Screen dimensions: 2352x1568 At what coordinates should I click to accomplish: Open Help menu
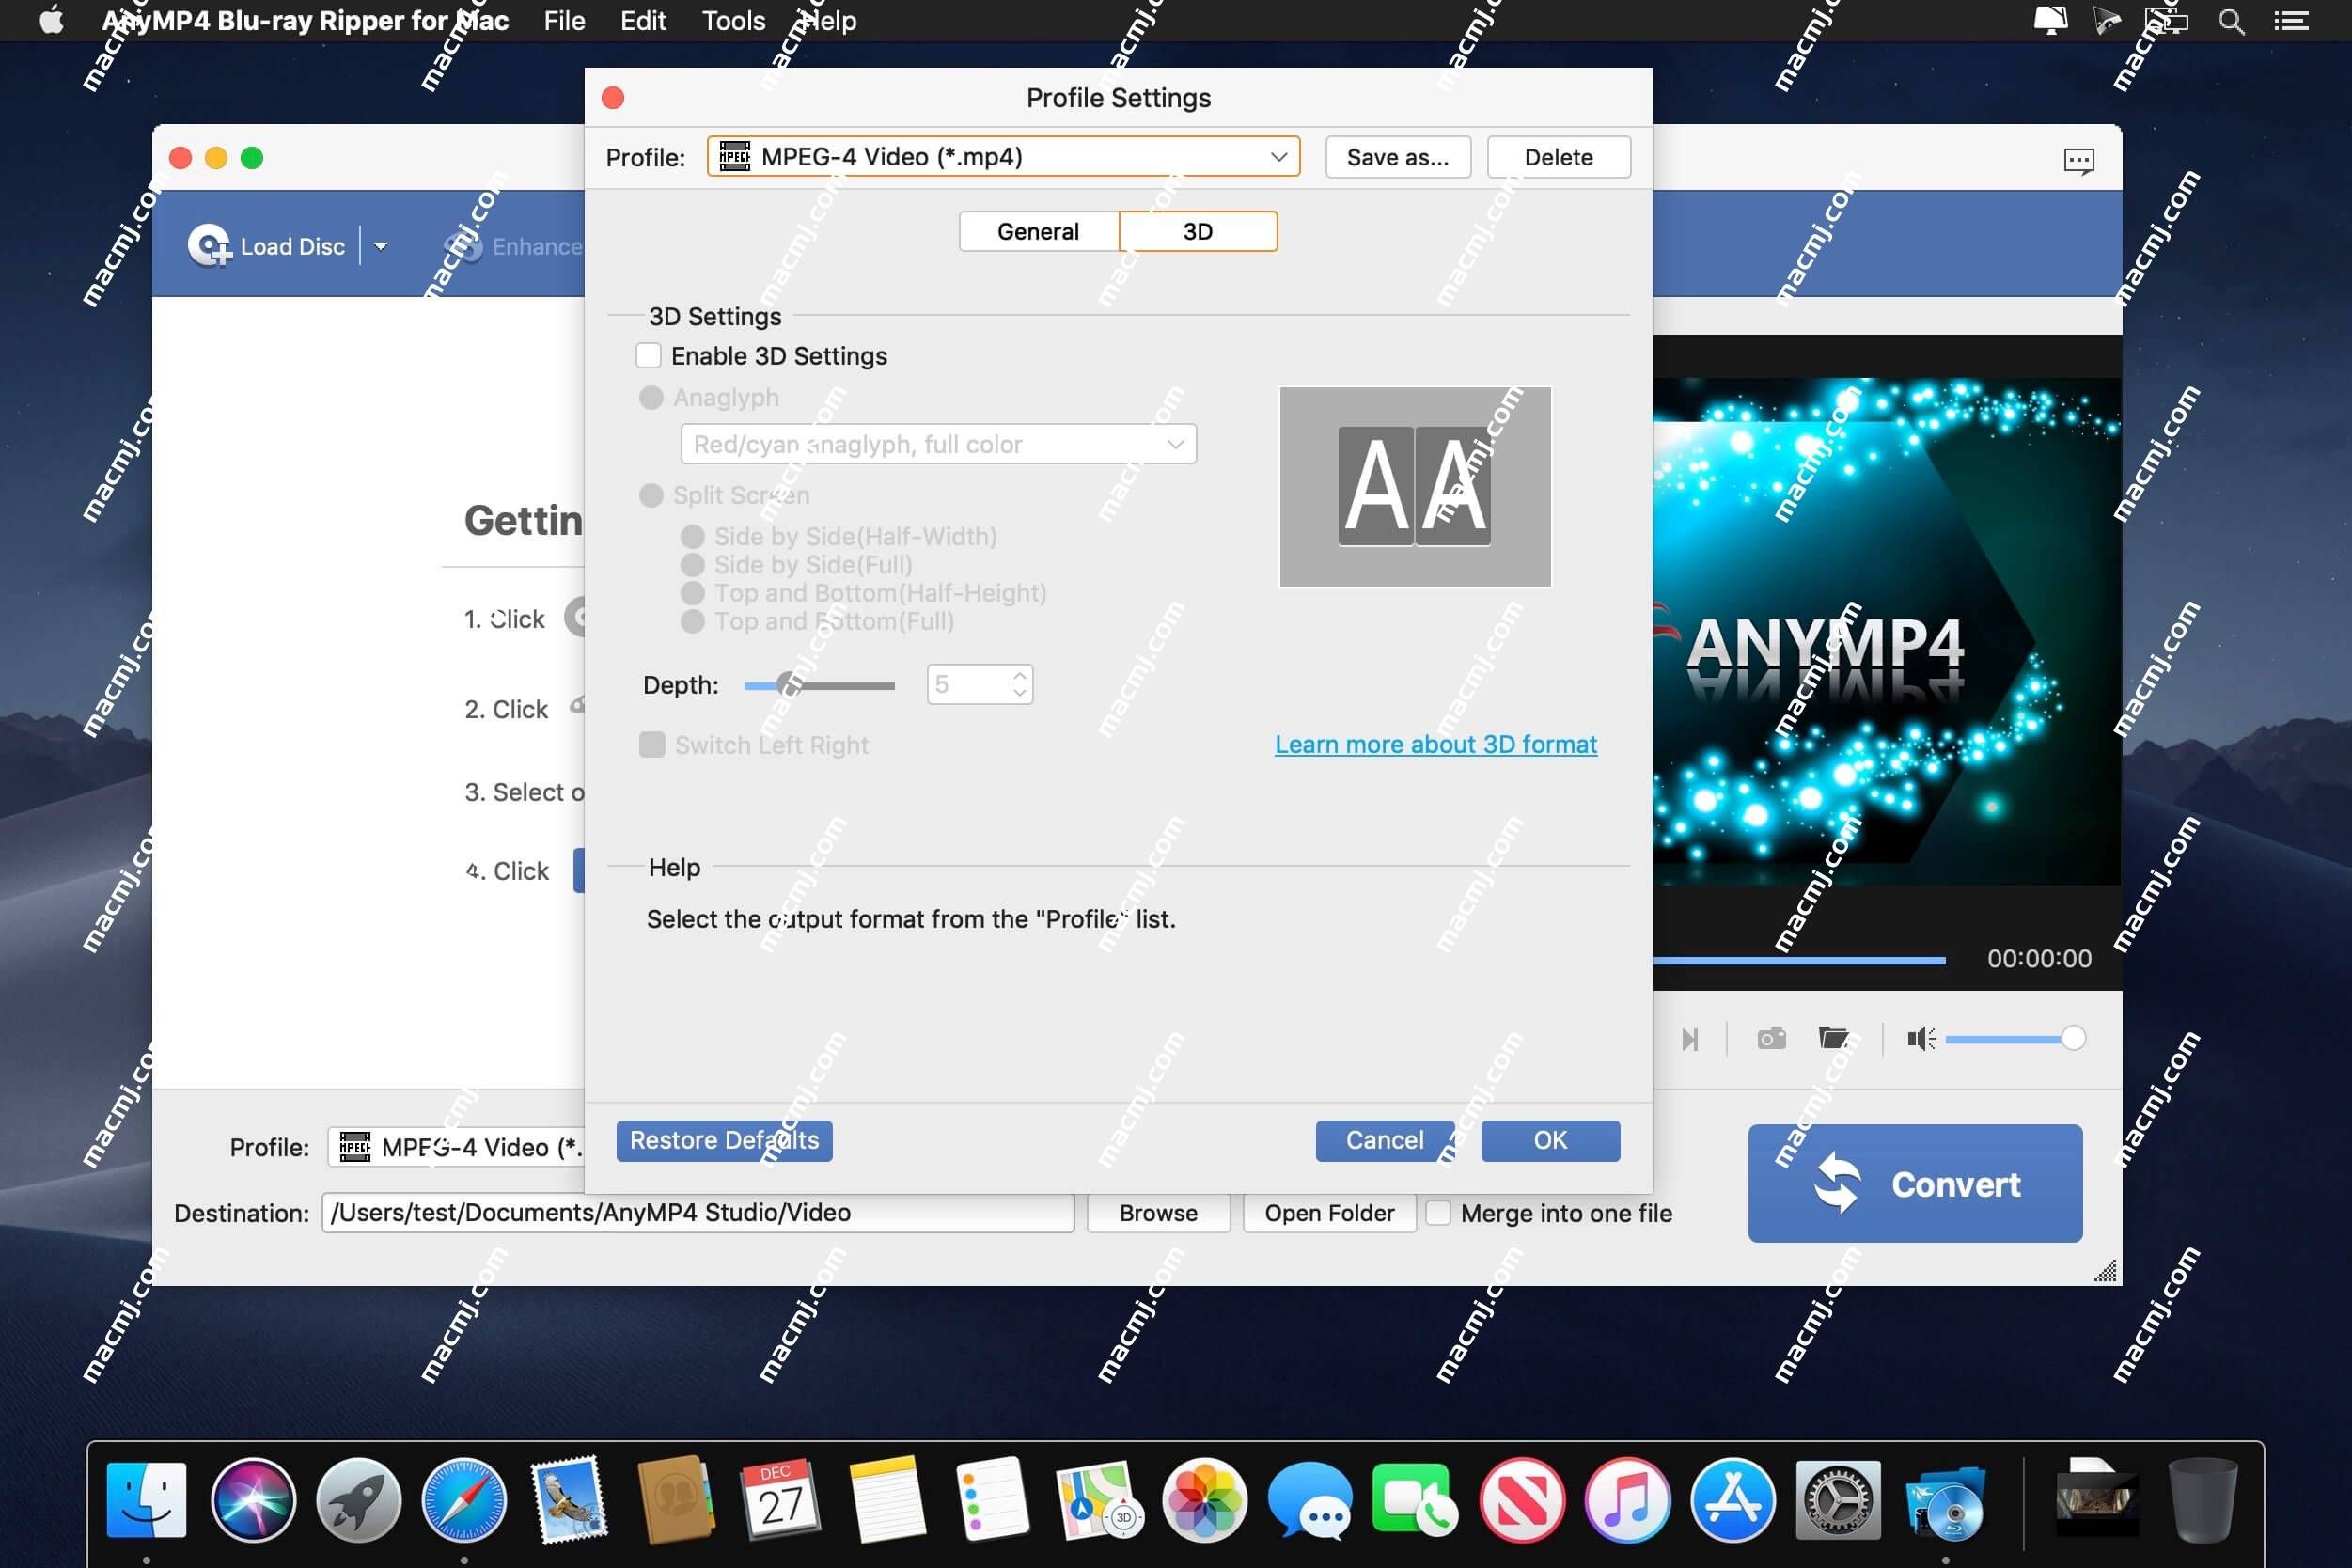coord(829,21)
